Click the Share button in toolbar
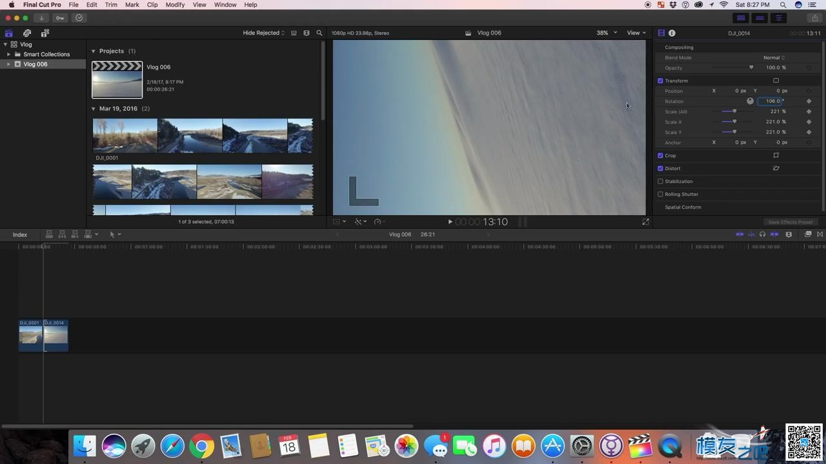826x464 pixels. click(815, 18)
